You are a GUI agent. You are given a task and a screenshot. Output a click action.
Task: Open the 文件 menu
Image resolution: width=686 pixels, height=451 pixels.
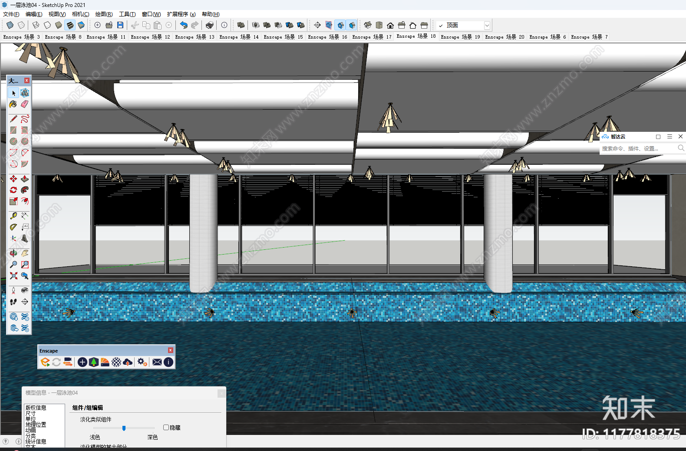(x=11, y=14)
